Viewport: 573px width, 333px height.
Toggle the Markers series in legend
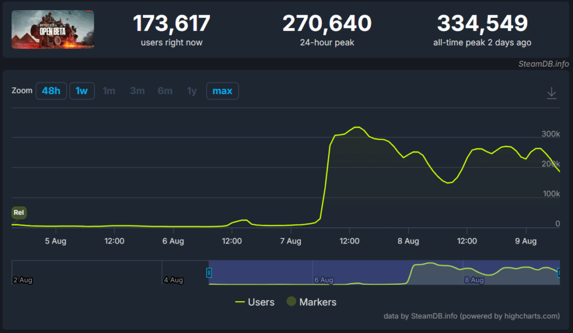pyautogui.click(x=312, y=302)
